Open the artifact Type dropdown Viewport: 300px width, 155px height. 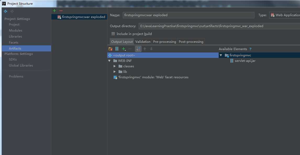point(285,15)
